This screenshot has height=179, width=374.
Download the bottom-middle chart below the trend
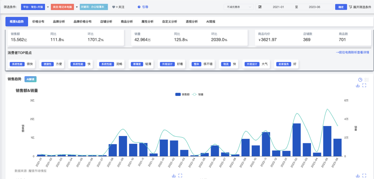coord(173,176)
